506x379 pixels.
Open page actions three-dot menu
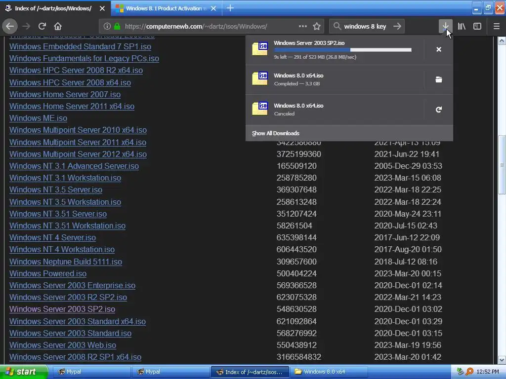[x=303, y=26]
